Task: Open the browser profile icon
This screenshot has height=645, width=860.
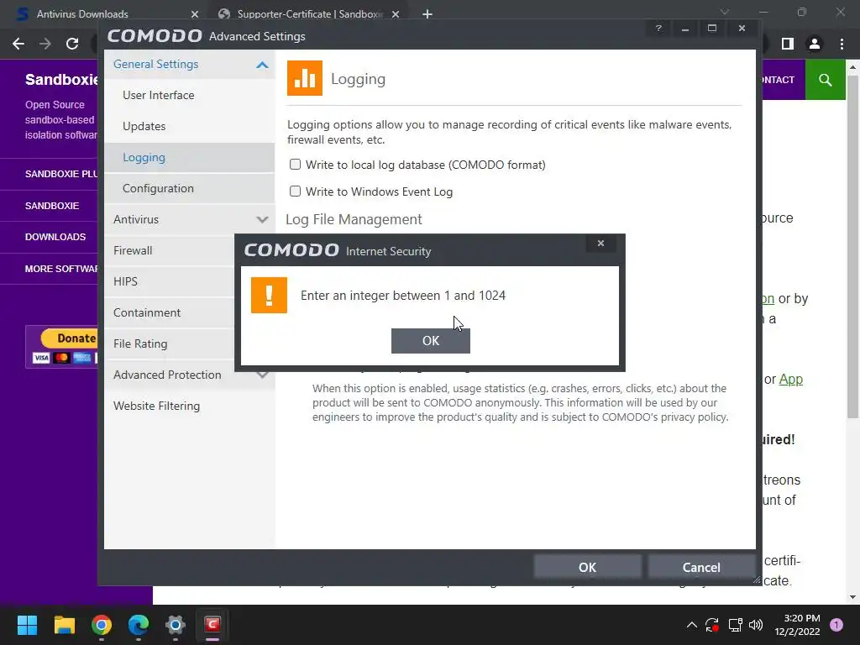Action: point(815,44)
